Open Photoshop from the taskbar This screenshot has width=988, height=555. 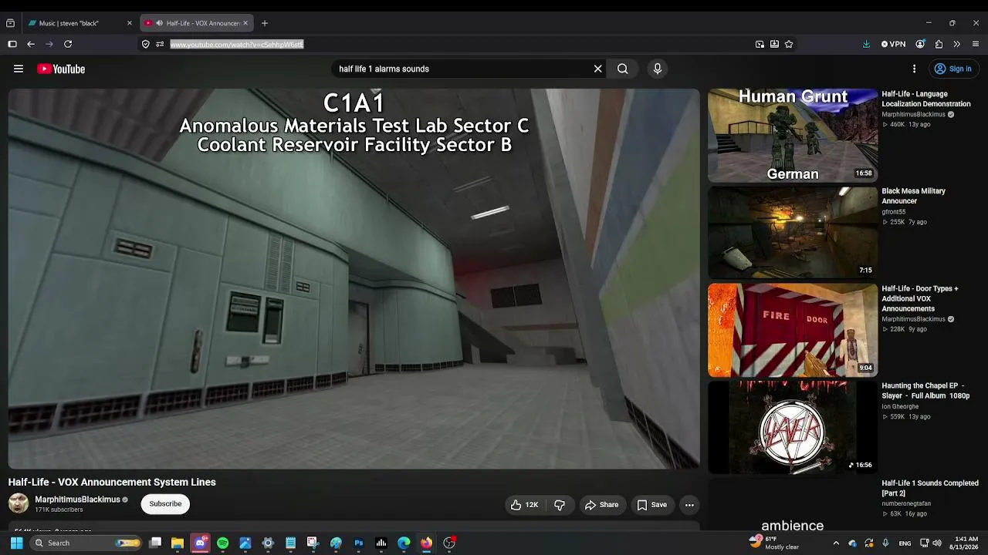359,543
